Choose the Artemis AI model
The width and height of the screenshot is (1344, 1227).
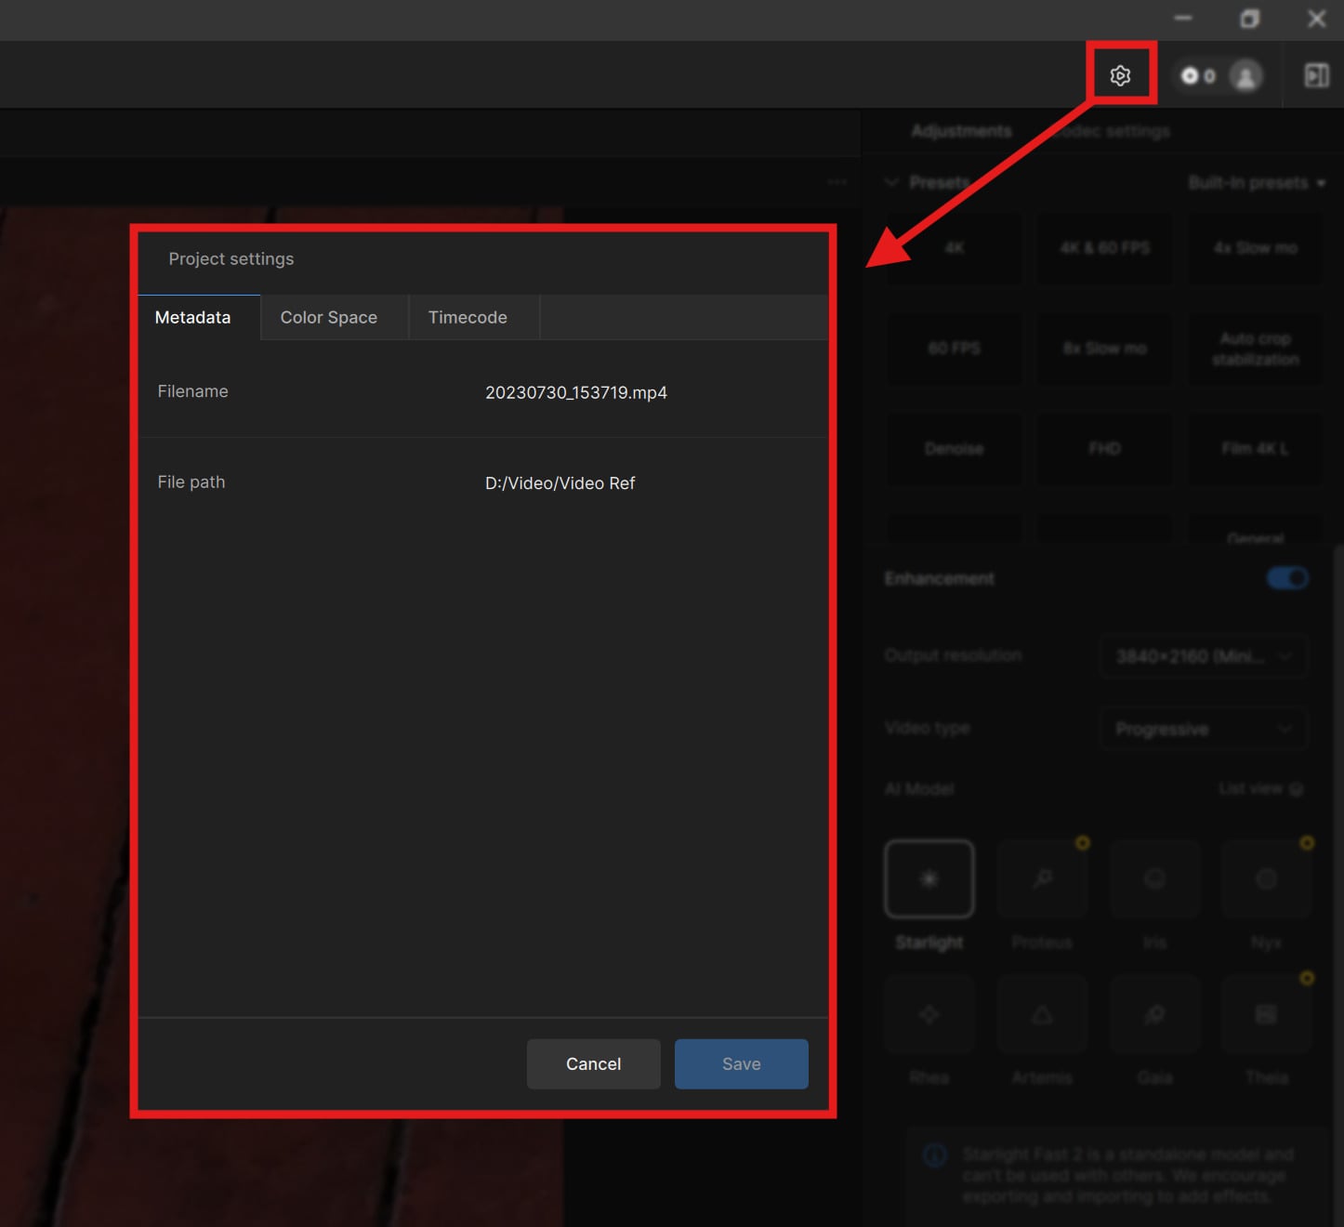pyautogui.click(x=1042, y=1015)
